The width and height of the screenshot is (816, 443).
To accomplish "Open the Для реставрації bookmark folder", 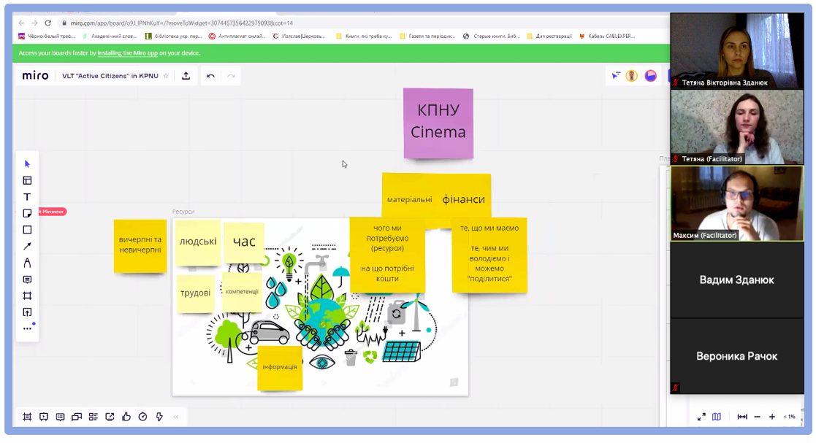I will 549,36.
